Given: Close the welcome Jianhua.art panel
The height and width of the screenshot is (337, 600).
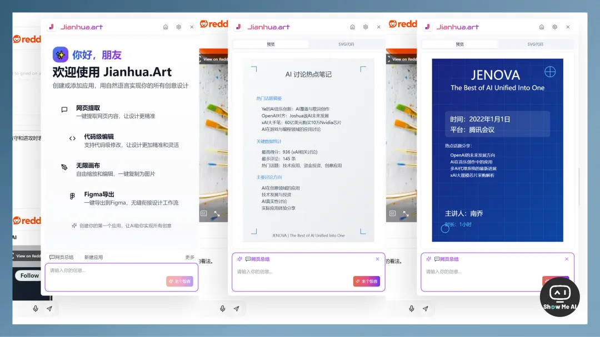Looking at the screenshot, I should [x=192, y=27].
